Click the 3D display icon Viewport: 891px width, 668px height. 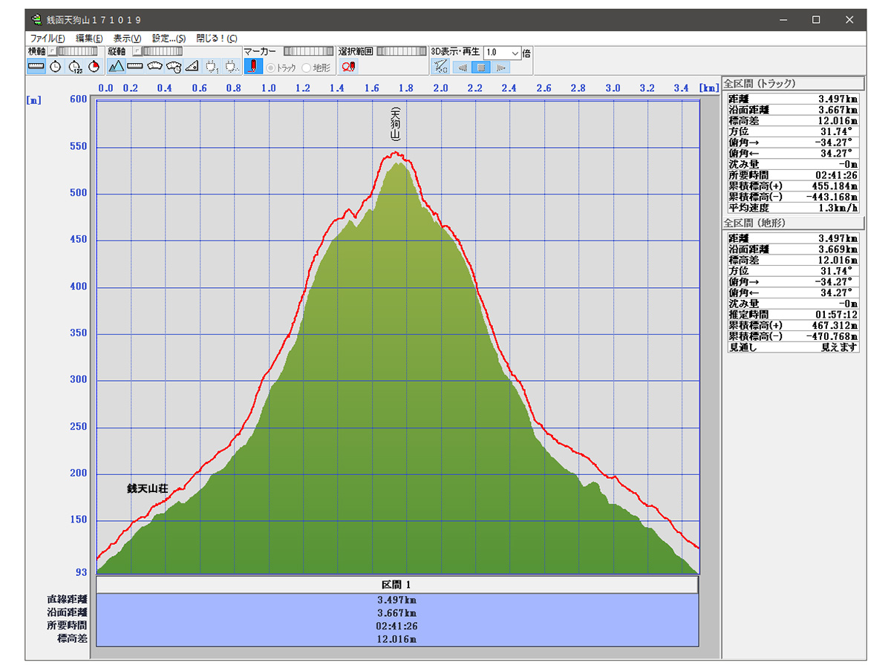tap(440, 67)
